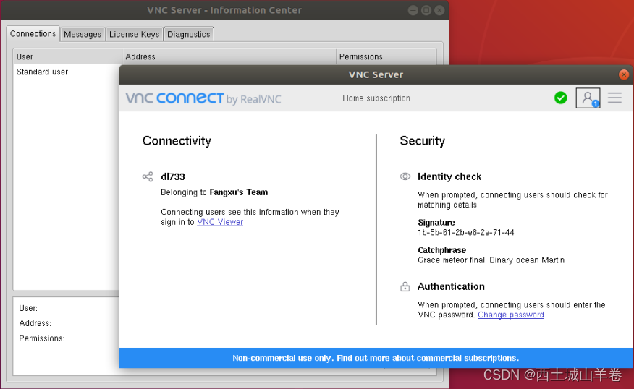Screen dimensions: 634x389
Task: Click the Authentication heading
Action: (451, 286)
